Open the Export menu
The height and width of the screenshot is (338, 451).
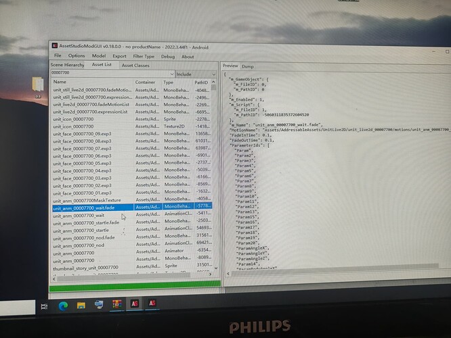119,56
